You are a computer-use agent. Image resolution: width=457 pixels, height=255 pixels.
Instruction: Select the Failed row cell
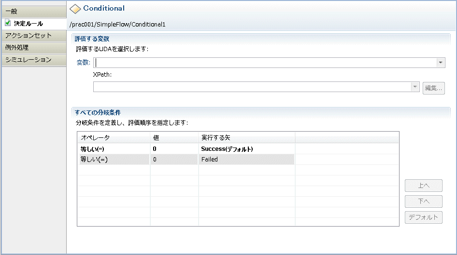[x=246, y=160]
